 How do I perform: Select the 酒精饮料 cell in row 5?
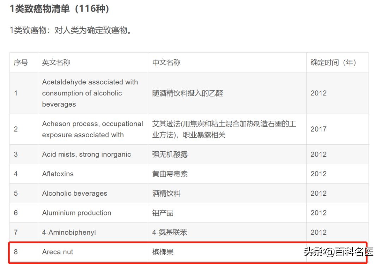pos(166,193)
